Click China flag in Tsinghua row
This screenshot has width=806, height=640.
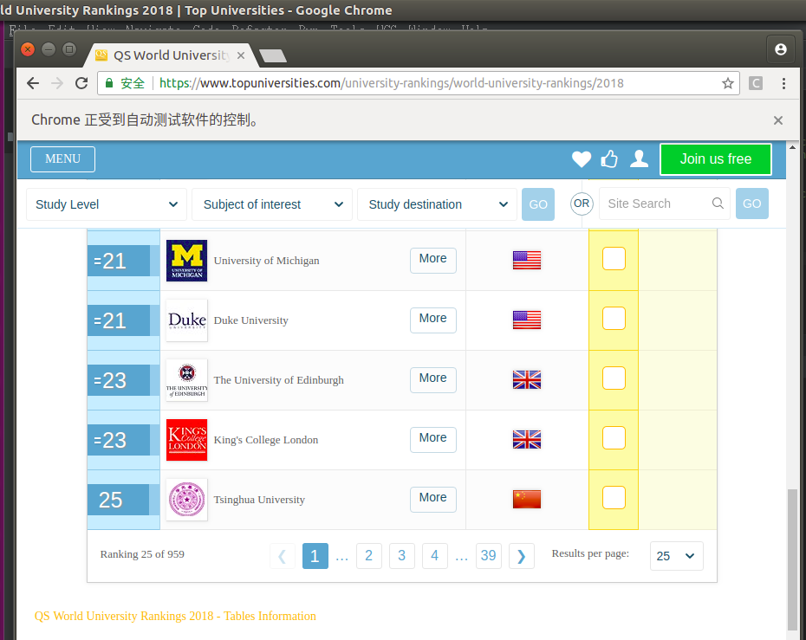click(x=527, y=499)
